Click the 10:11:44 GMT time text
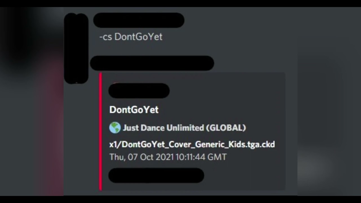The height and width of the screenshot is (203, 361). pyautogui.click(x=201, y=157)
